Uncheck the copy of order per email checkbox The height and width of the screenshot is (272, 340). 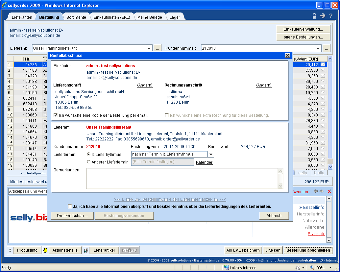56,115
